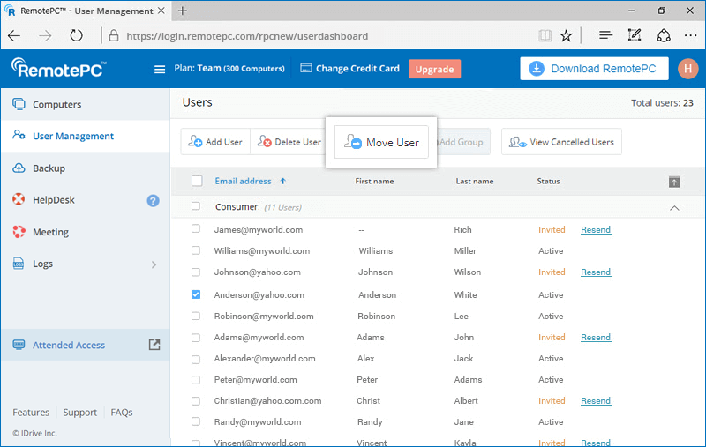This screenshot has height=447, width=706.
Task: Click the web note pen icon
Action: click(634, 35)
